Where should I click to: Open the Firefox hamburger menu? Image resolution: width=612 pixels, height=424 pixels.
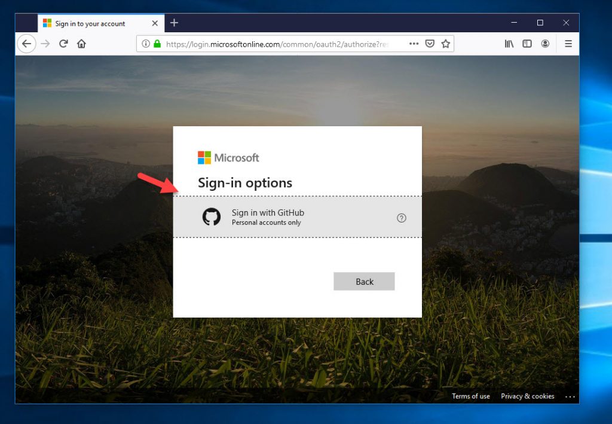click(x=568, y=44)
